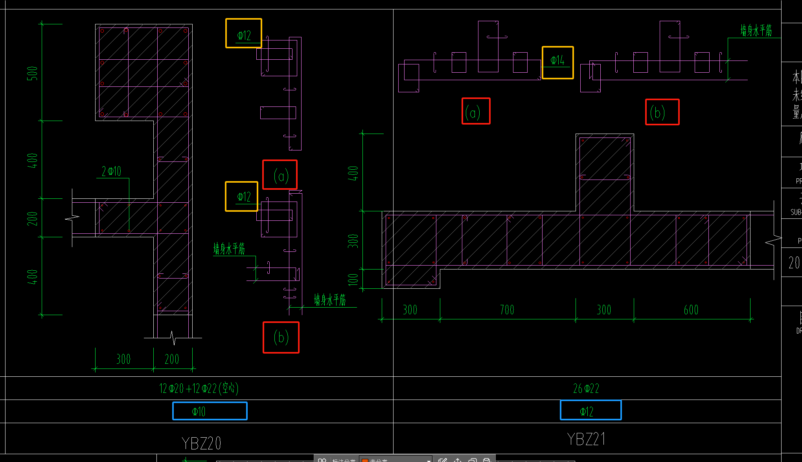Select the YBZ20 column name label
The height and width of the screenshot is (462, 802).
point(201,443)
